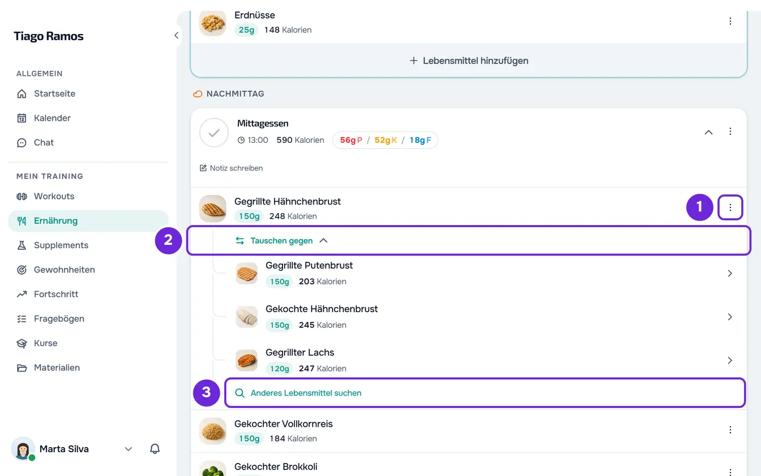Image resolution: width=761 pixels, height=476 pixels.
Task: Navigate to Kurse
Action: tap(88, 343)
